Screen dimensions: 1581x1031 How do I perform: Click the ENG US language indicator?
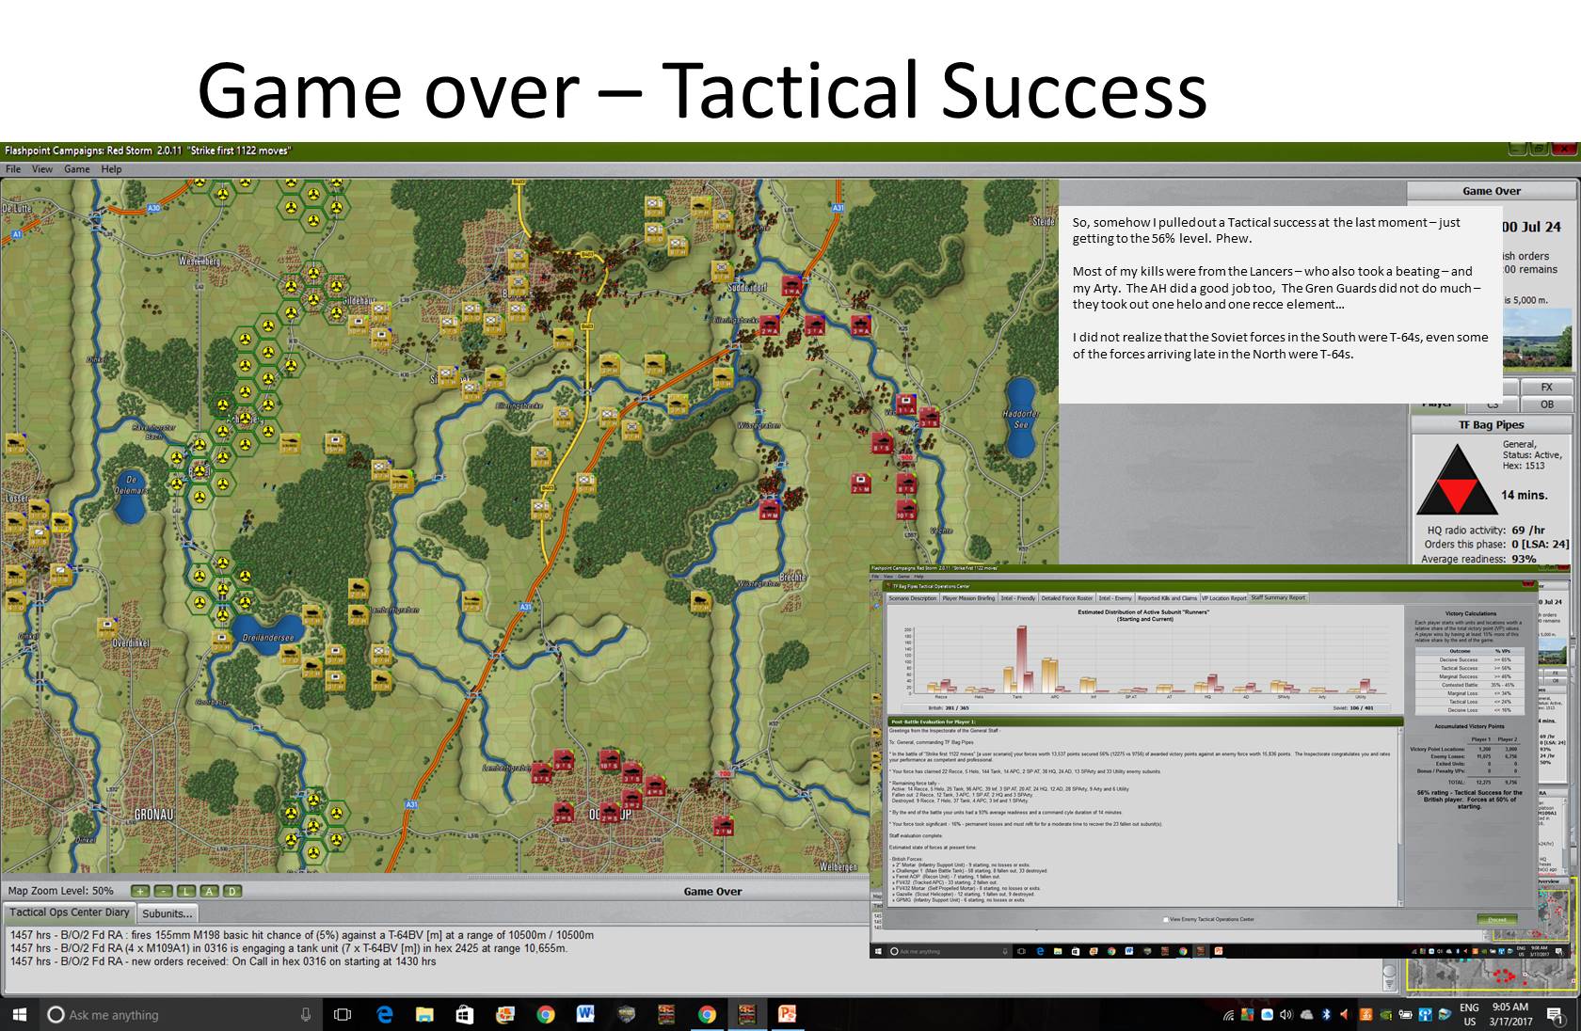point(1468,1014)
